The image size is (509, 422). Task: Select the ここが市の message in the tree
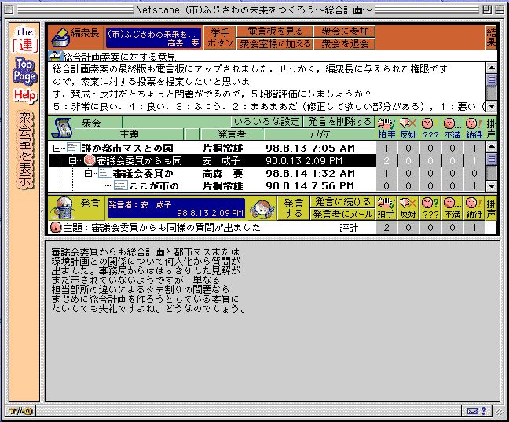click(152, 185)
